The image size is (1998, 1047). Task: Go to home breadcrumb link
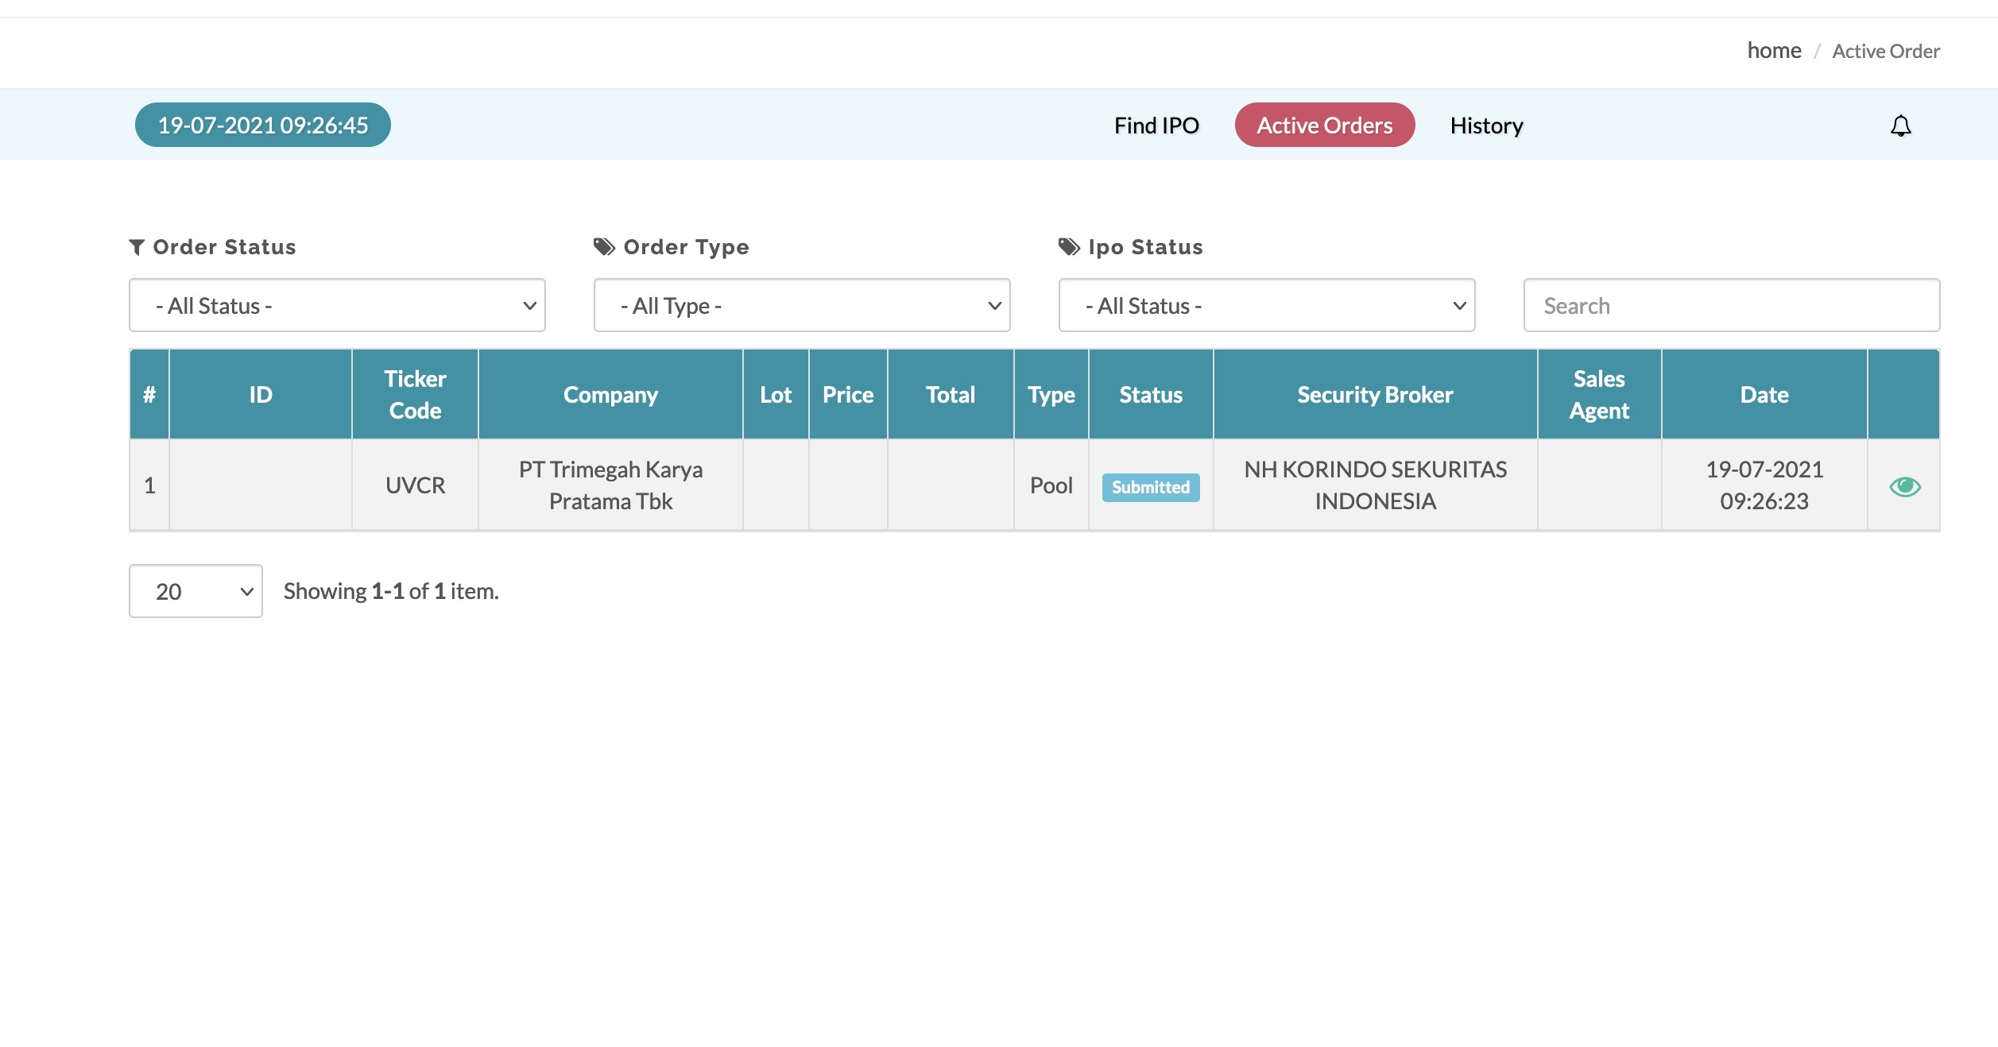1773,51
